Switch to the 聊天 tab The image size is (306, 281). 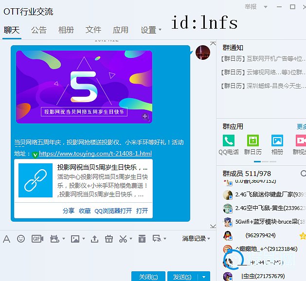click(x=12, y=30)
